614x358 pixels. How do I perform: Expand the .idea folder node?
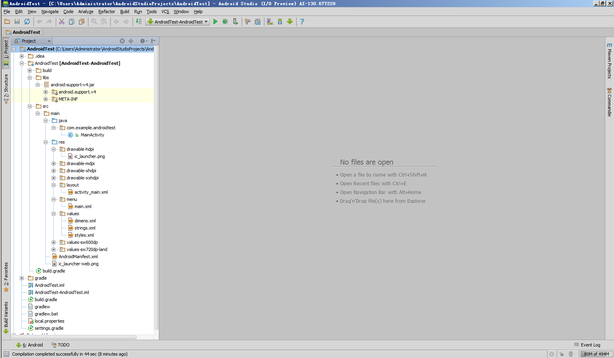click(22, 56)
